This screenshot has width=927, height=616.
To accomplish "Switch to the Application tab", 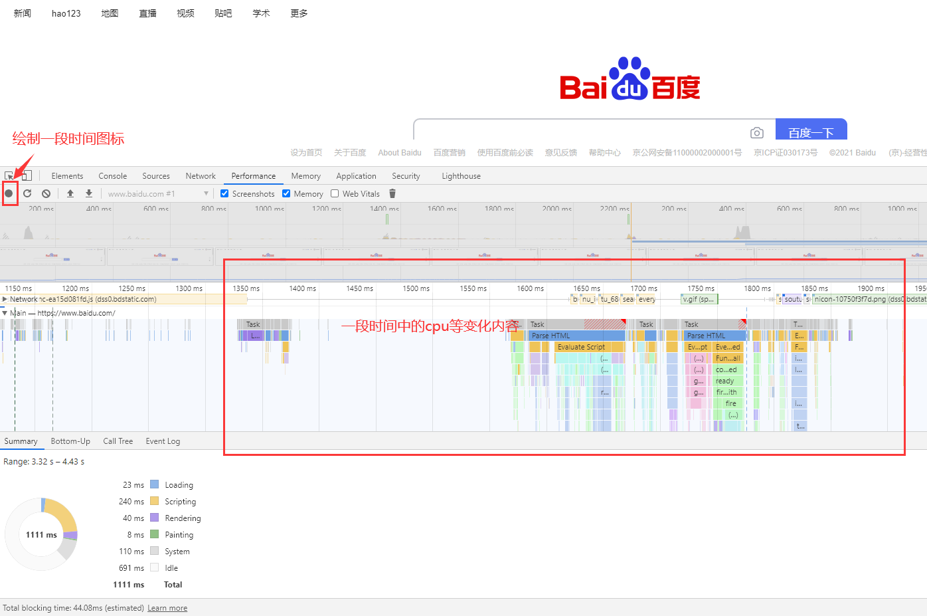I will click(357, 176).
